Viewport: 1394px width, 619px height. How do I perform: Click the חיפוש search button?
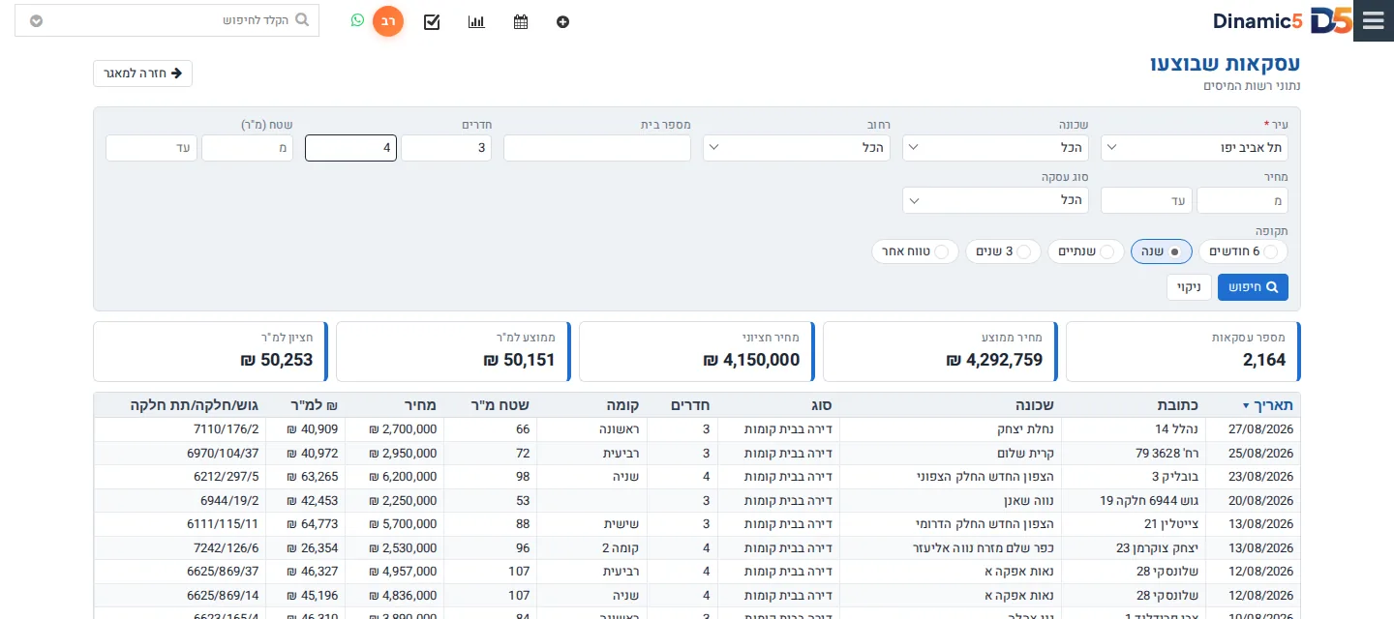pyautogui.click(x=1253, y=287)
